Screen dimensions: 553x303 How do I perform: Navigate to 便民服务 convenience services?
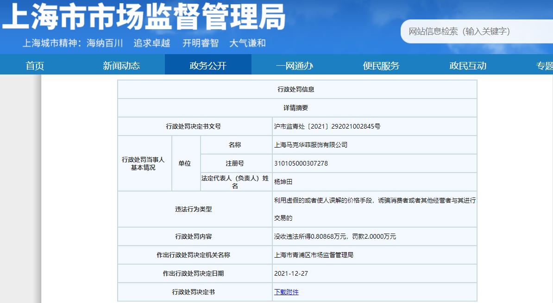coord(381,65)
